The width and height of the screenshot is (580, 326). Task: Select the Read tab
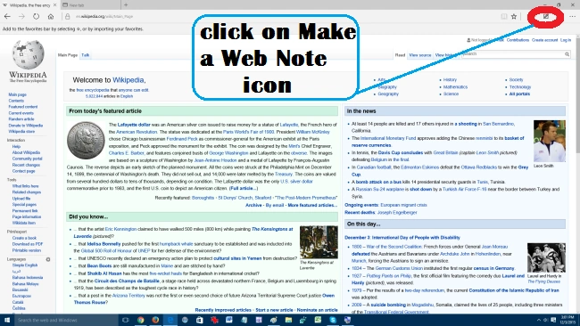tap(400, 55)
